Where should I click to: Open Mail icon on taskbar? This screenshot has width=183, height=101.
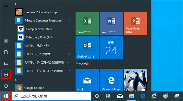coord(120,96)
